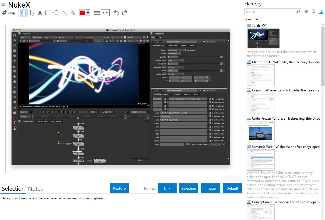Click Furnace flame icon in NukeX toolbar
This screenshot has height=220, width=325.
(14, 128)
